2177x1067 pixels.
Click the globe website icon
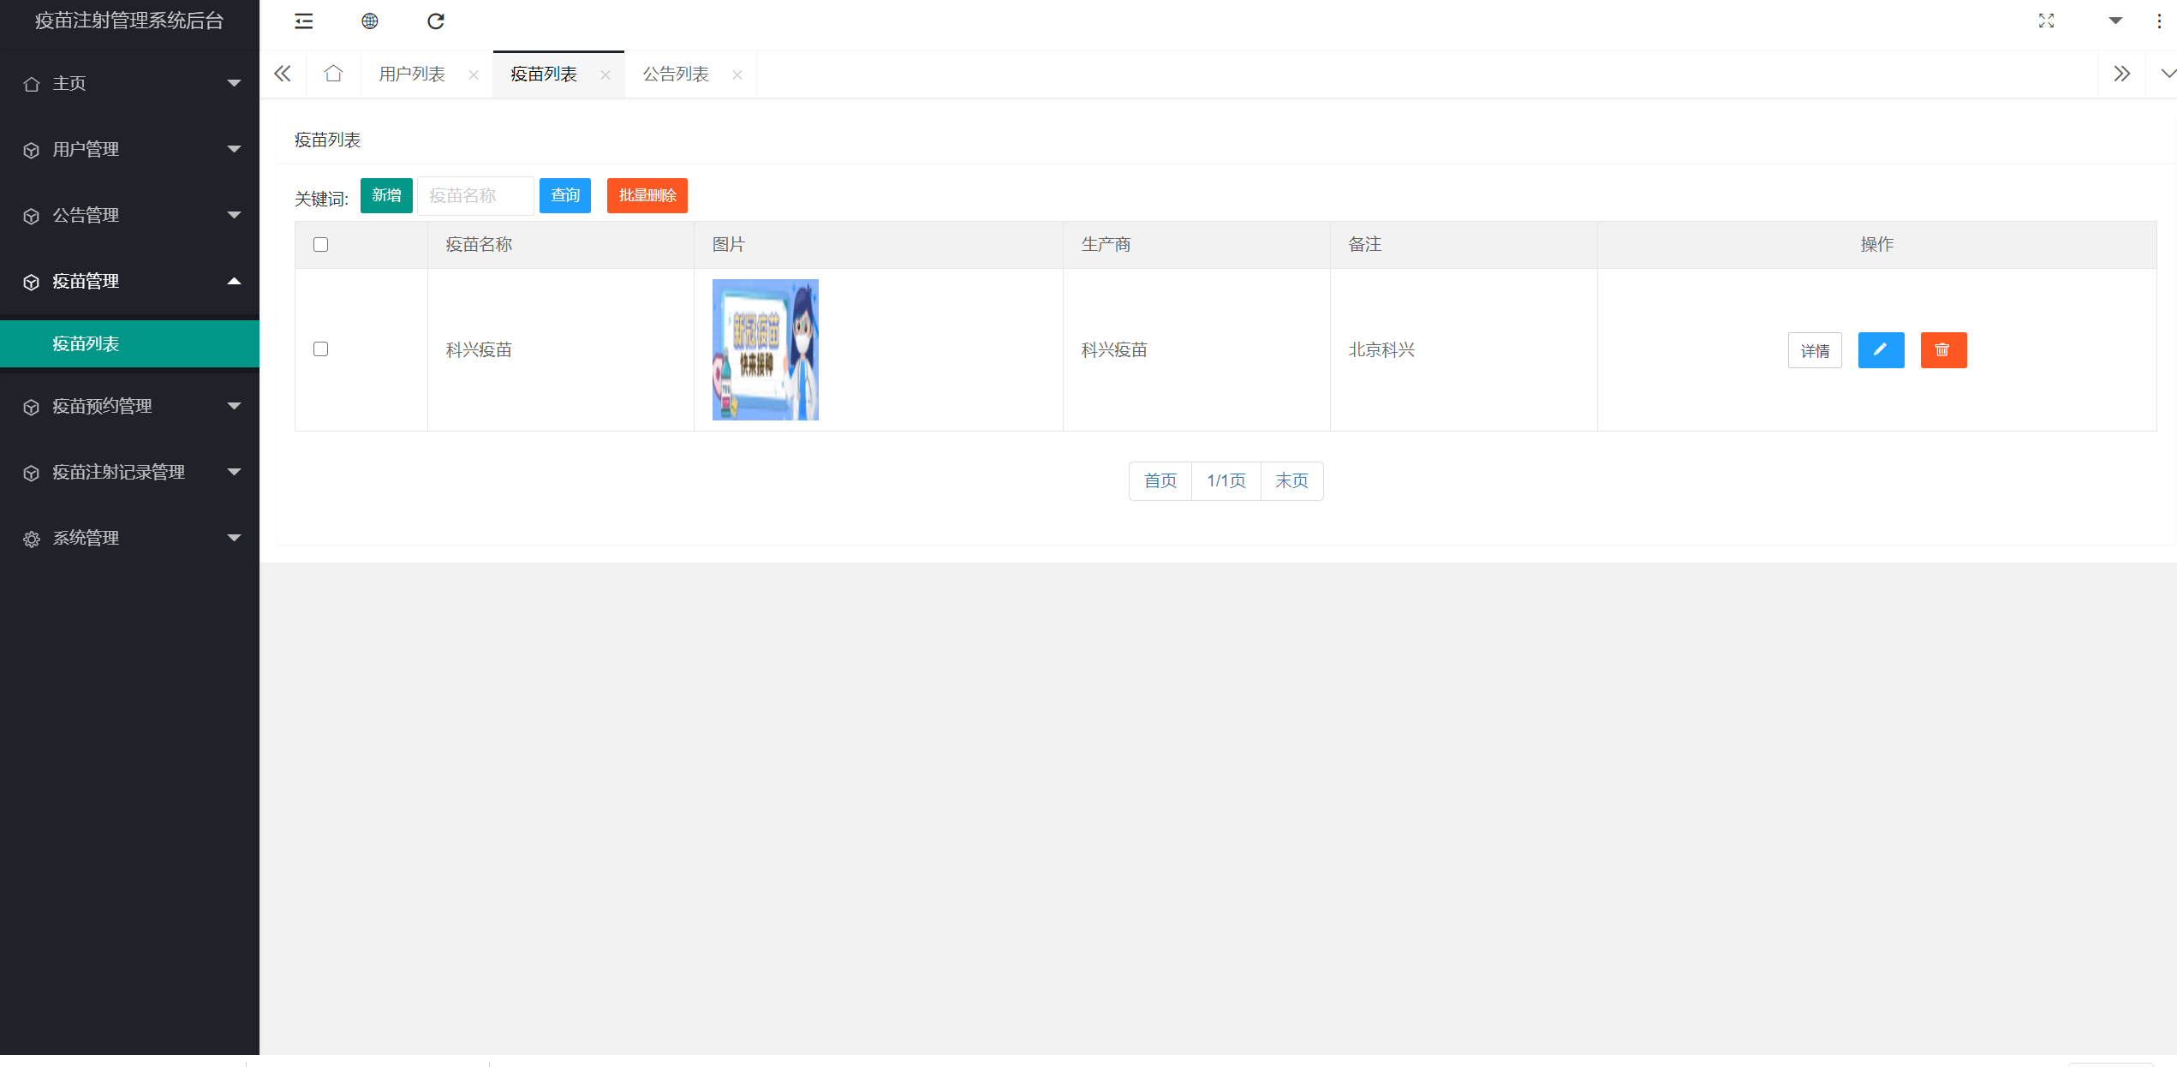point(369,21)
